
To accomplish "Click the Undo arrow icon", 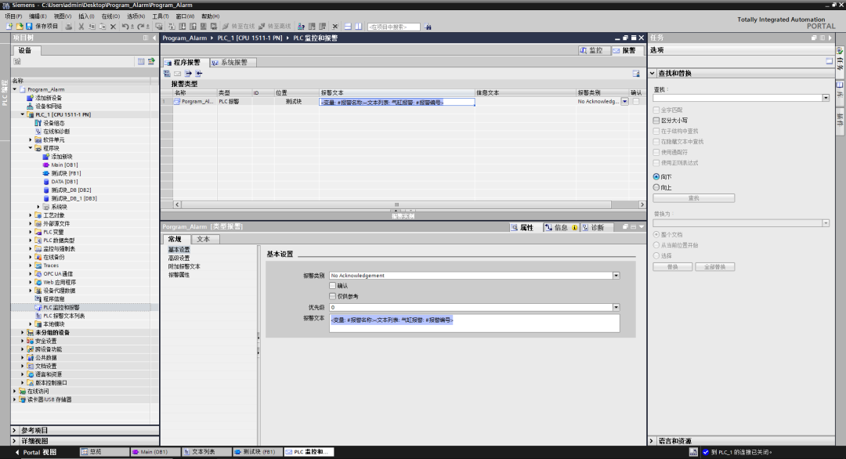I will click(125, 27).
